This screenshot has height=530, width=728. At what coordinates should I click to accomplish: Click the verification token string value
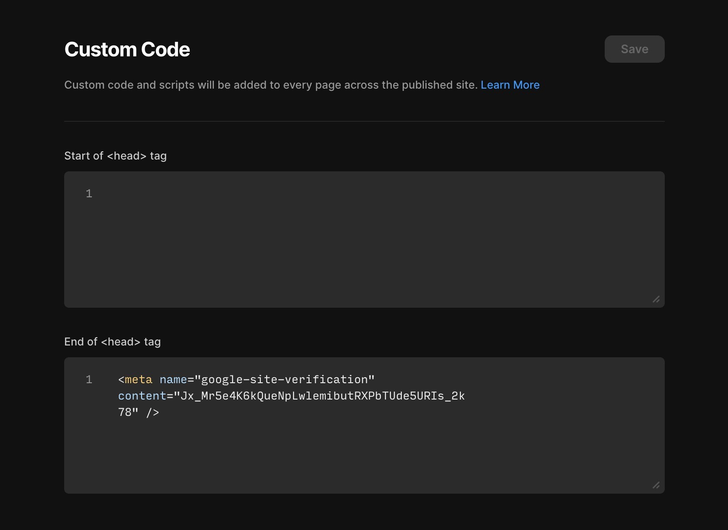(318, 396)
